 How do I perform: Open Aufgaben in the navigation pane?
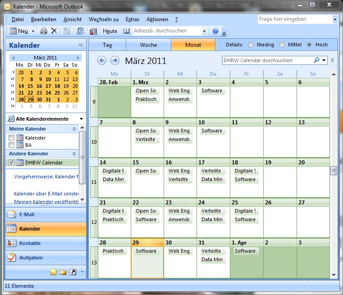(x=46, y=258)
